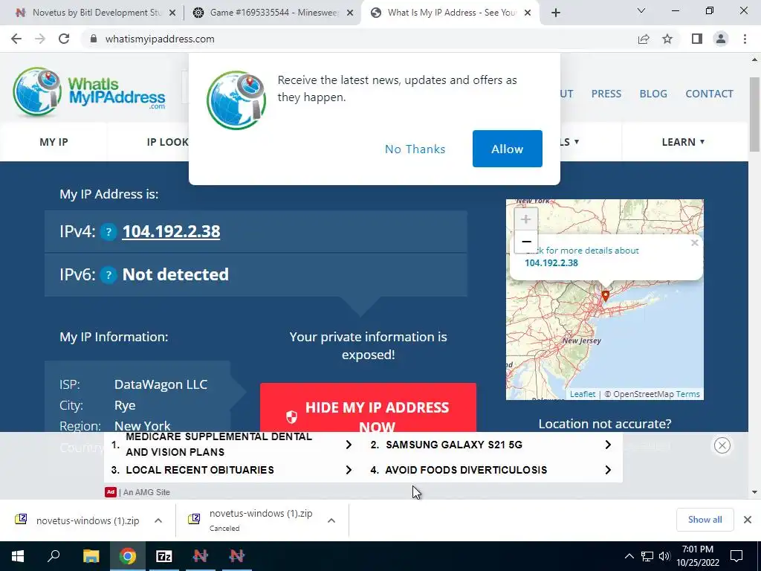The image size is (761, 571).
Task: Click the Chrome taskbar icon
Action: [128, 556]
